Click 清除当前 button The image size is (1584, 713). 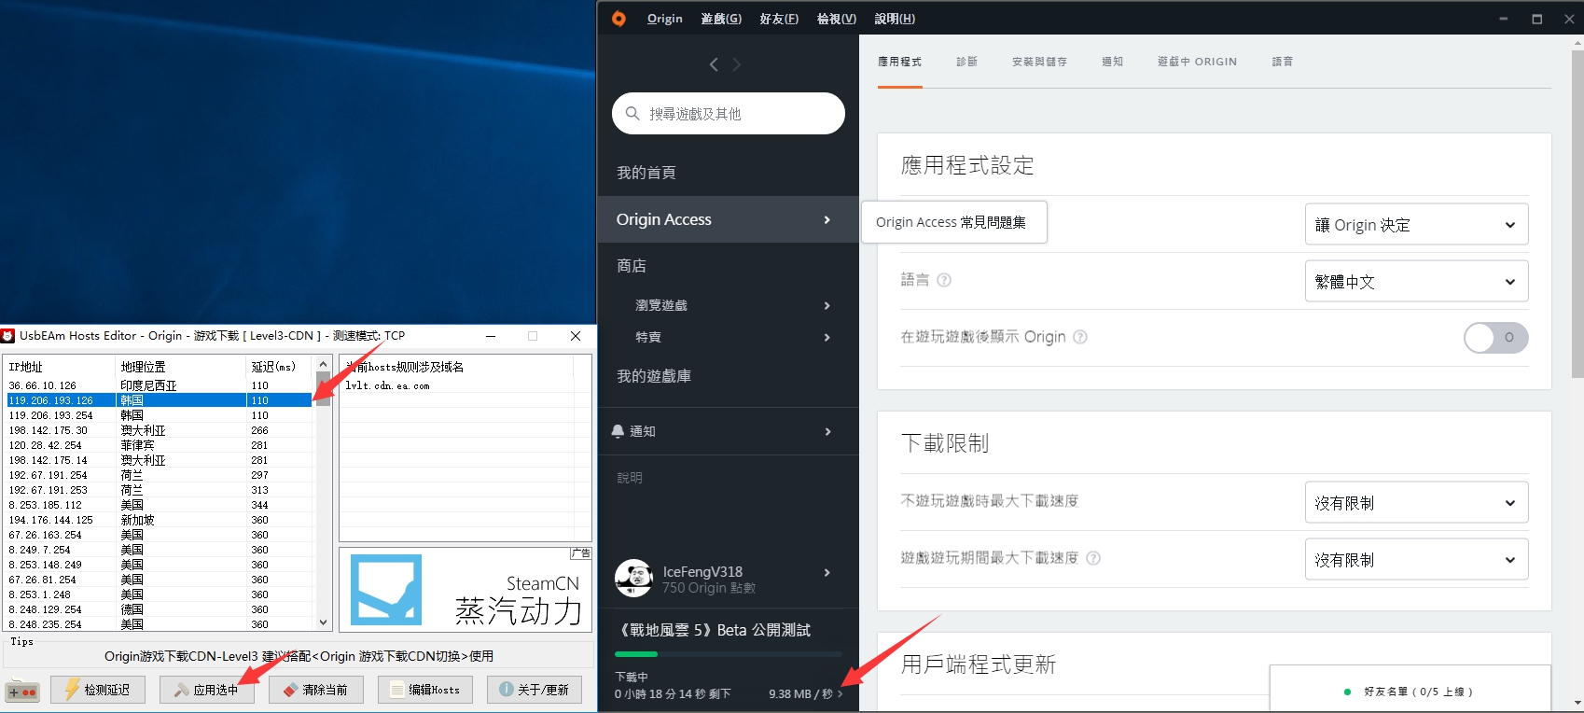(x=316, y=690)
